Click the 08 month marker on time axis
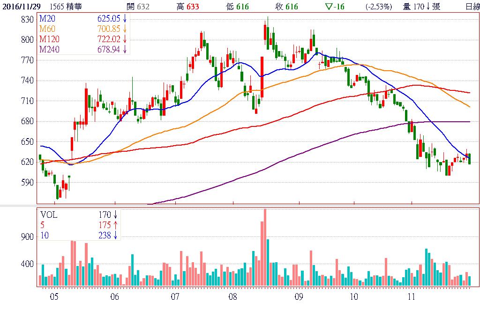 pos(233,297)
